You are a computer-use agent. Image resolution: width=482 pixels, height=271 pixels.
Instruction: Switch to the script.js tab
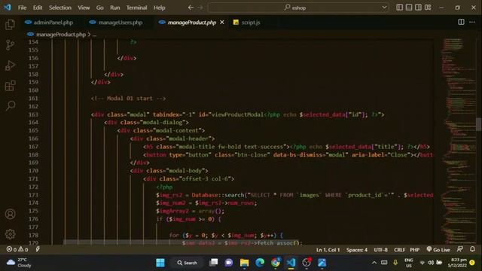click(x=247, y=23)
